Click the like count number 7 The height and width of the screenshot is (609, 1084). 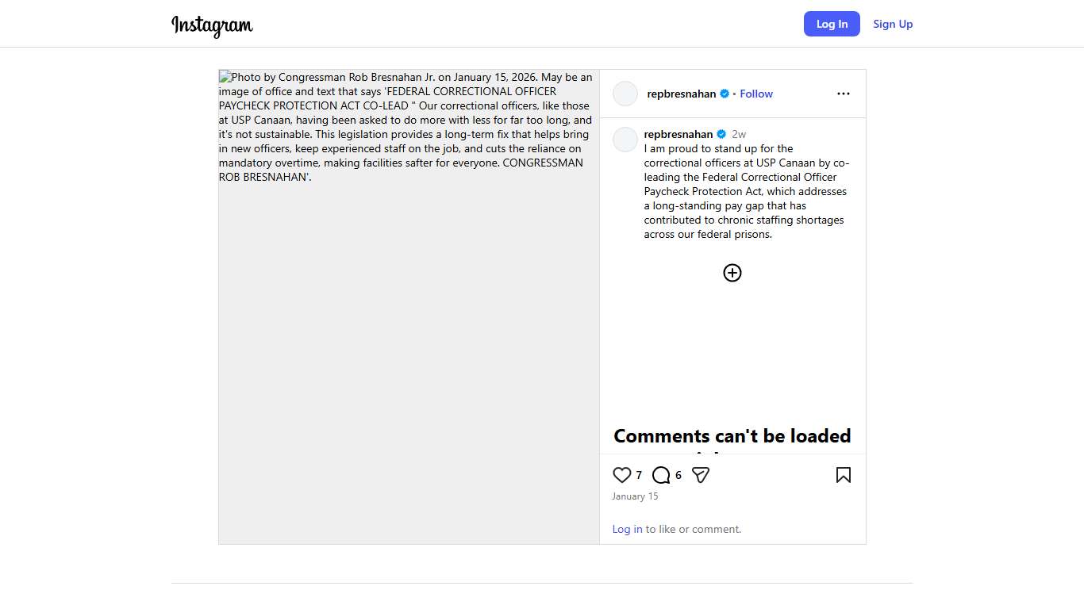click(639, 475)
